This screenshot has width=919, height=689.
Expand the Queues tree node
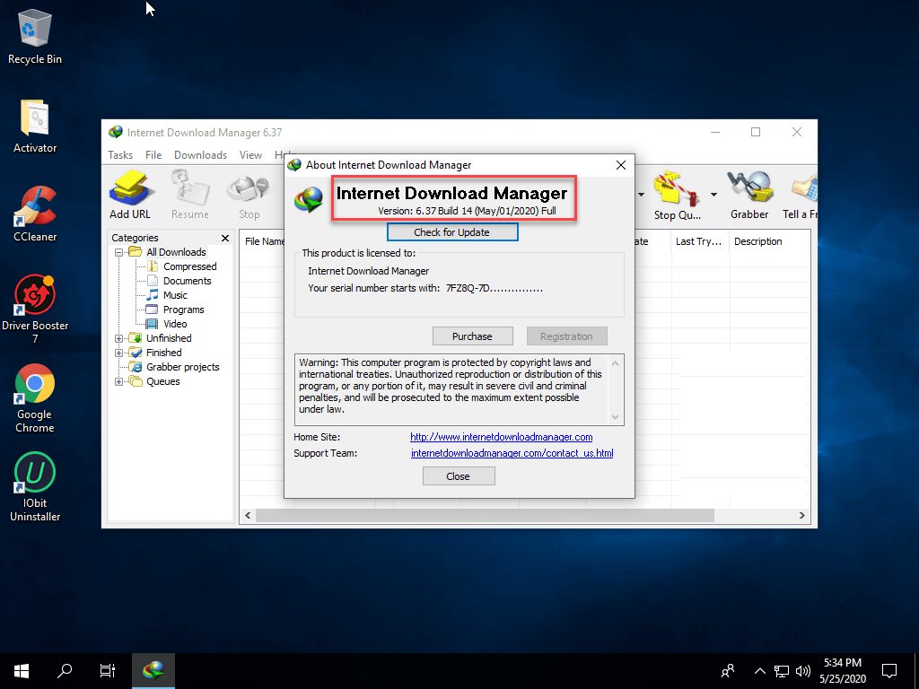click(119, 381)
